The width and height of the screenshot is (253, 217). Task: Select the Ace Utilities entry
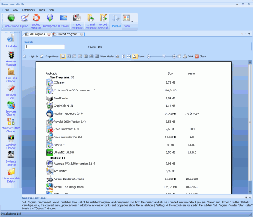click(x=60, y=171)
